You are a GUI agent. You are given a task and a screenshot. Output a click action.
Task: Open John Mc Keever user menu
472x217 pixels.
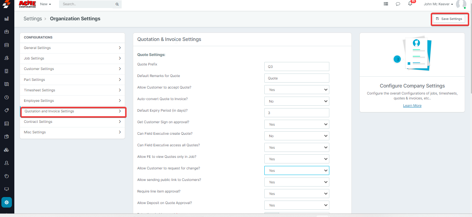coord(438,4)
